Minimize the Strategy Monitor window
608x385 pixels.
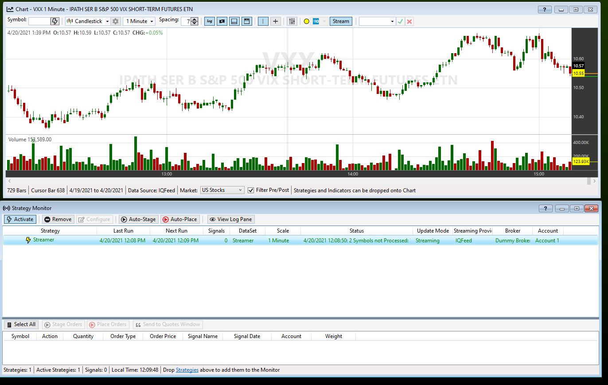(x=562, y=208)
